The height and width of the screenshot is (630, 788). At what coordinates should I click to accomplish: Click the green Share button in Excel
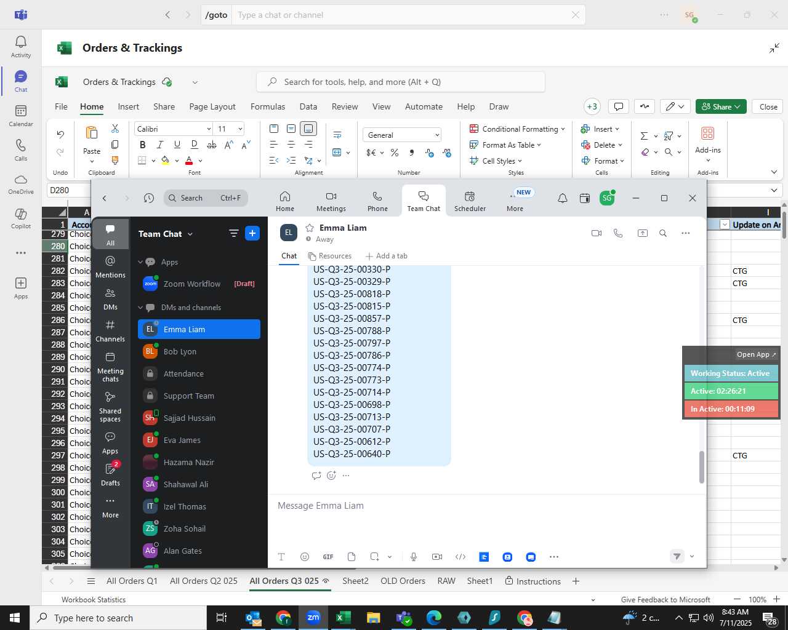coord(721,106)
